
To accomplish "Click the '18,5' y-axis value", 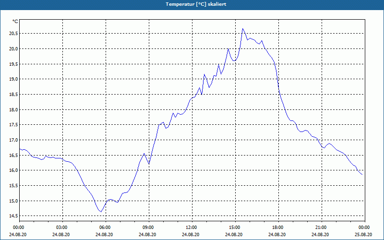I will tap(13, 94).
